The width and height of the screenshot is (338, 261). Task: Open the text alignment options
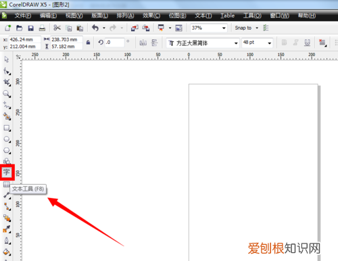(322, 43)
